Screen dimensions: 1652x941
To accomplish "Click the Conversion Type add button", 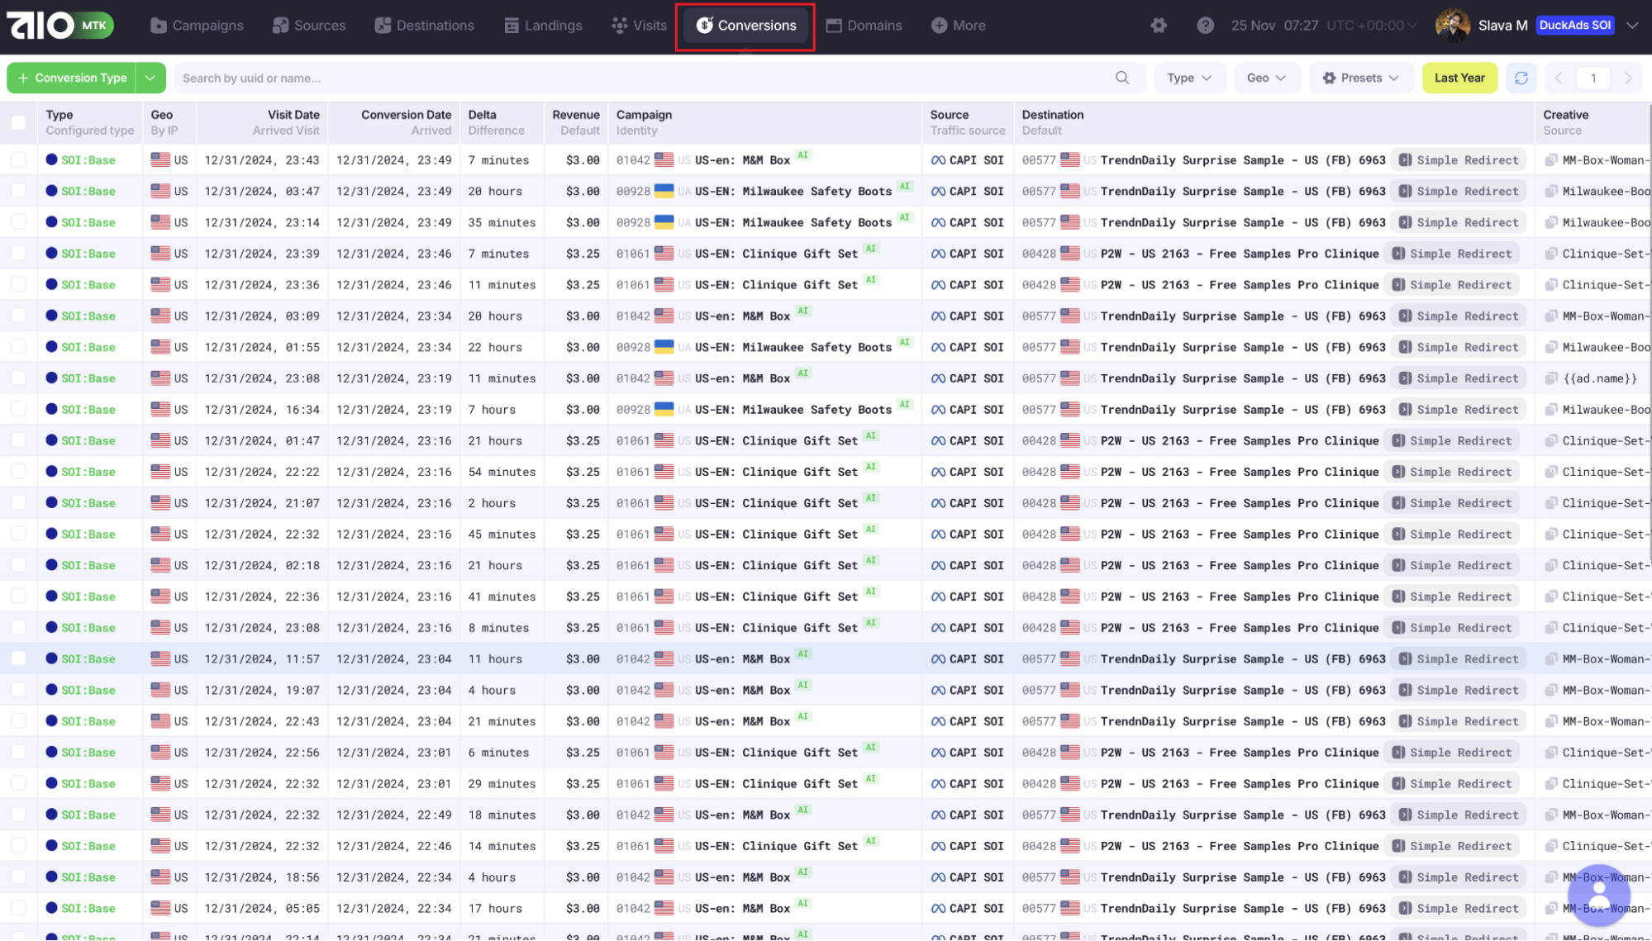I will [x=72, y=78].
